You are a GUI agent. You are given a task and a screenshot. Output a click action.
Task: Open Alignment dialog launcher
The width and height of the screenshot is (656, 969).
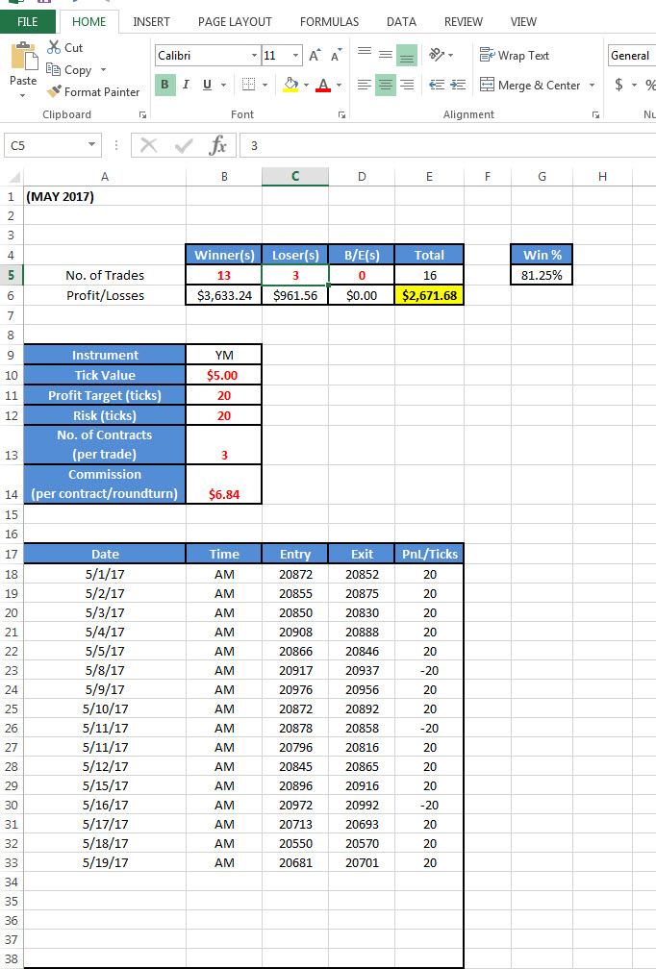pyautogui.click(x=595, y=115)
